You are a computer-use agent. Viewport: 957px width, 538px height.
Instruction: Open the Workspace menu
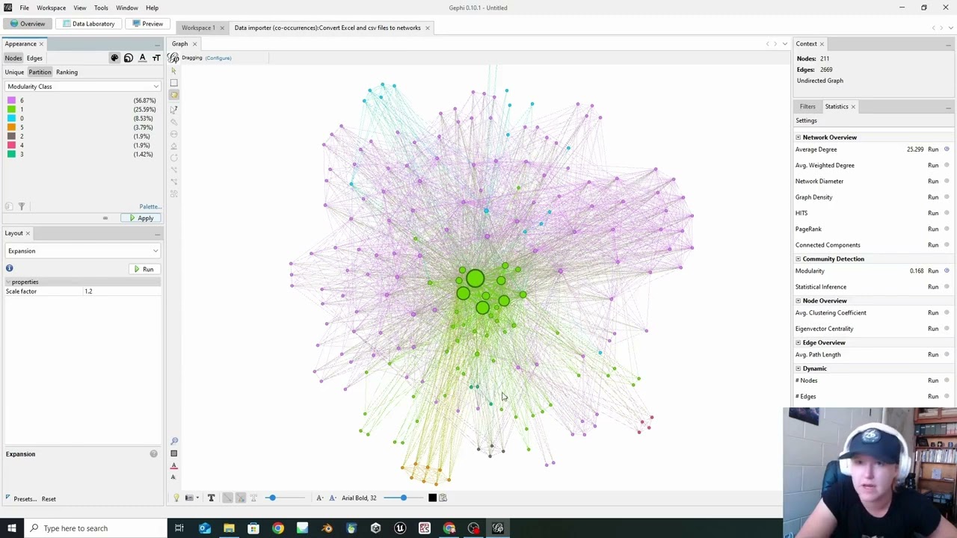(51, 7)
